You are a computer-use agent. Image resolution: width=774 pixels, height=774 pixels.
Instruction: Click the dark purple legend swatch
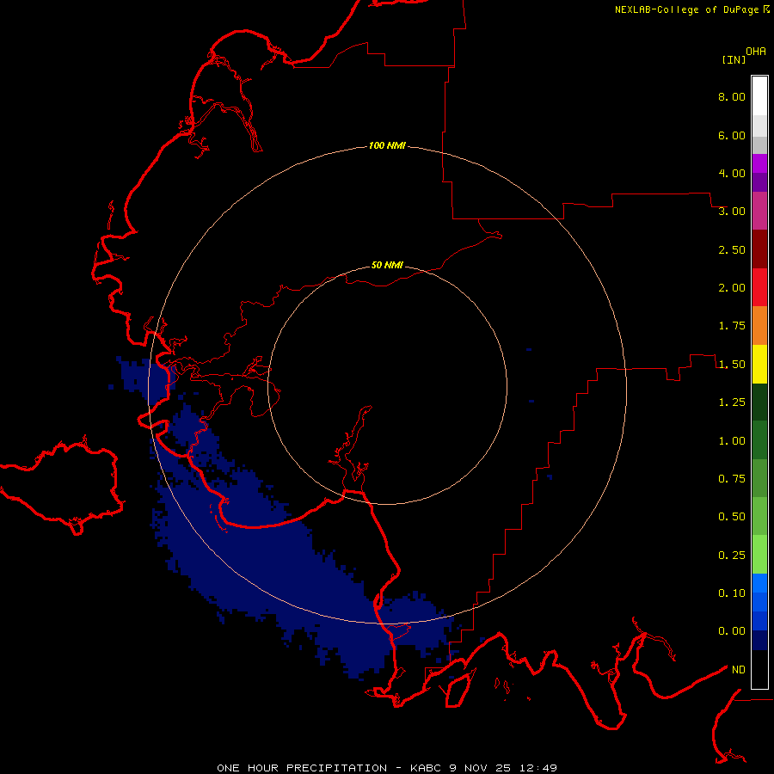tap(759, 182)
